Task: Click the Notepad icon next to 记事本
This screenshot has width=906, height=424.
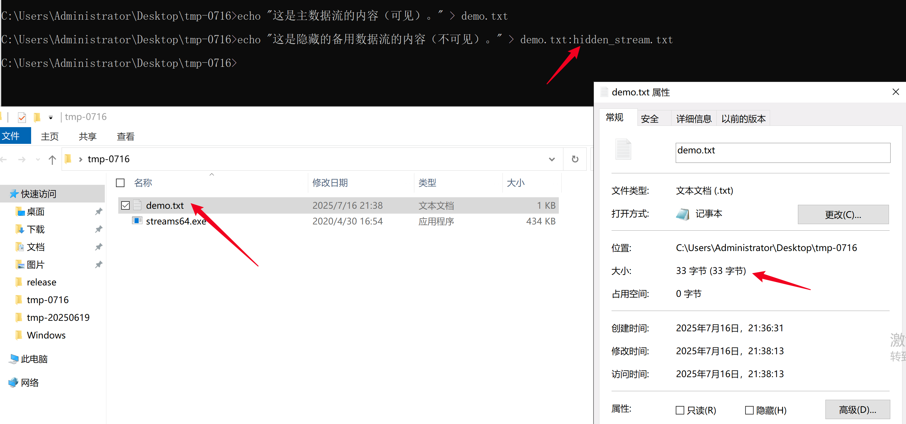Action: coord(682,214)
